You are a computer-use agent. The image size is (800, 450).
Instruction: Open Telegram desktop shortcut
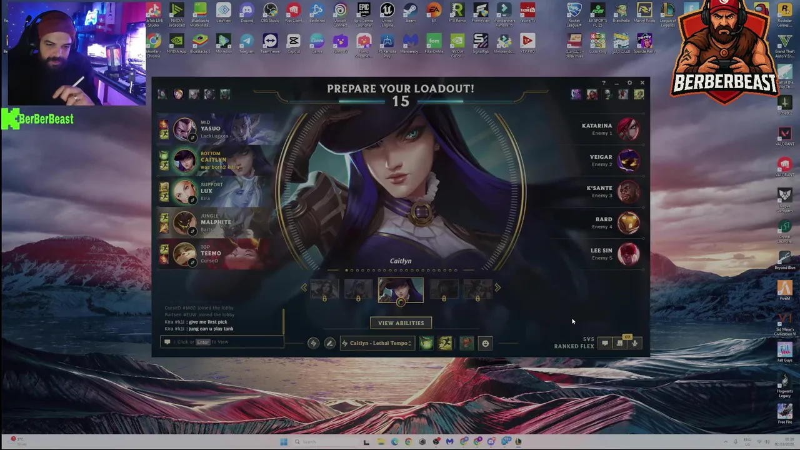247,43
